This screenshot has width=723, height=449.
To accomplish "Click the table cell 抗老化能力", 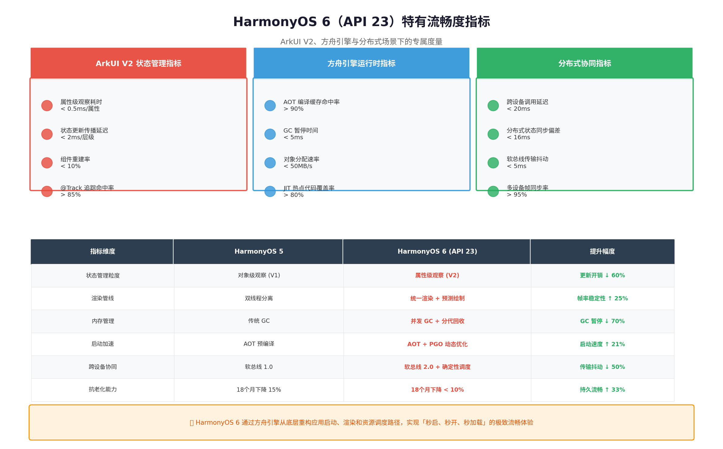I will pyautogui.click(x=103, y=390).
